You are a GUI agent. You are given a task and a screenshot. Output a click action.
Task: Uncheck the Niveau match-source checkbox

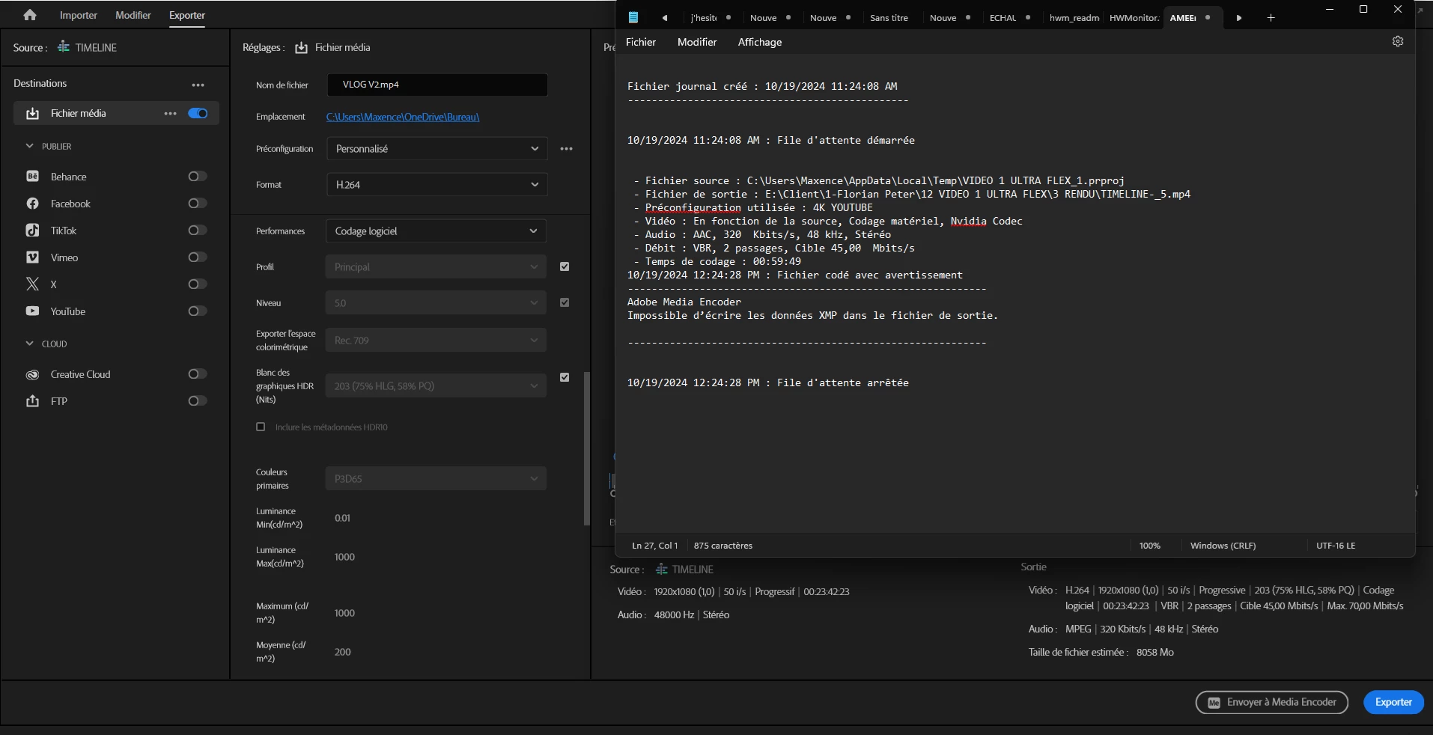565,302
